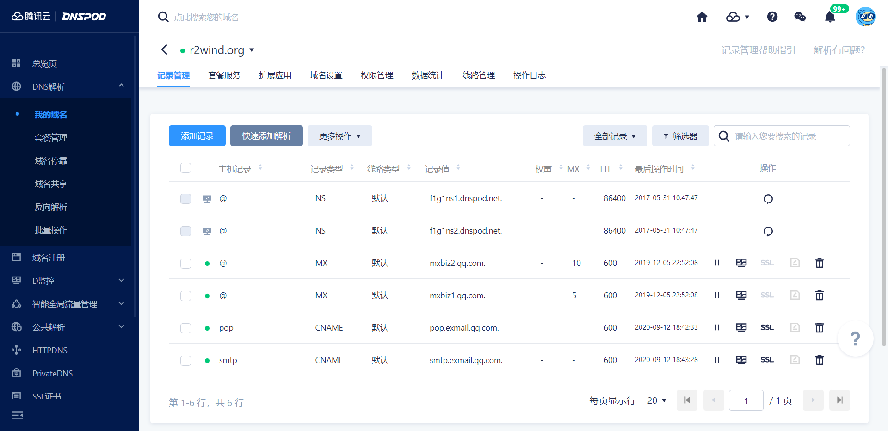888x431 pixels.
Task: Click the page's vertical scrollbar
Action: coord(884,207)
